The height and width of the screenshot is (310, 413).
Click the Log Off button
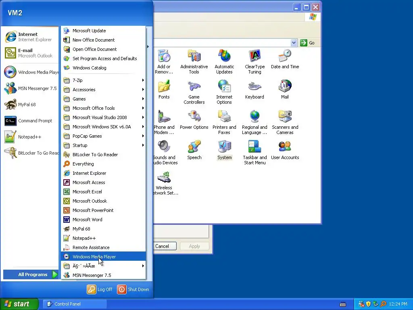coord(100,289)
